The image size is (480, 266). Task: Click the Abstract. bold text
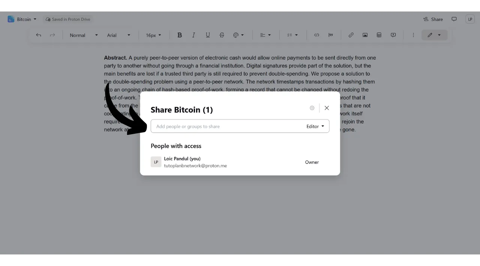click(x=115, y=58)
